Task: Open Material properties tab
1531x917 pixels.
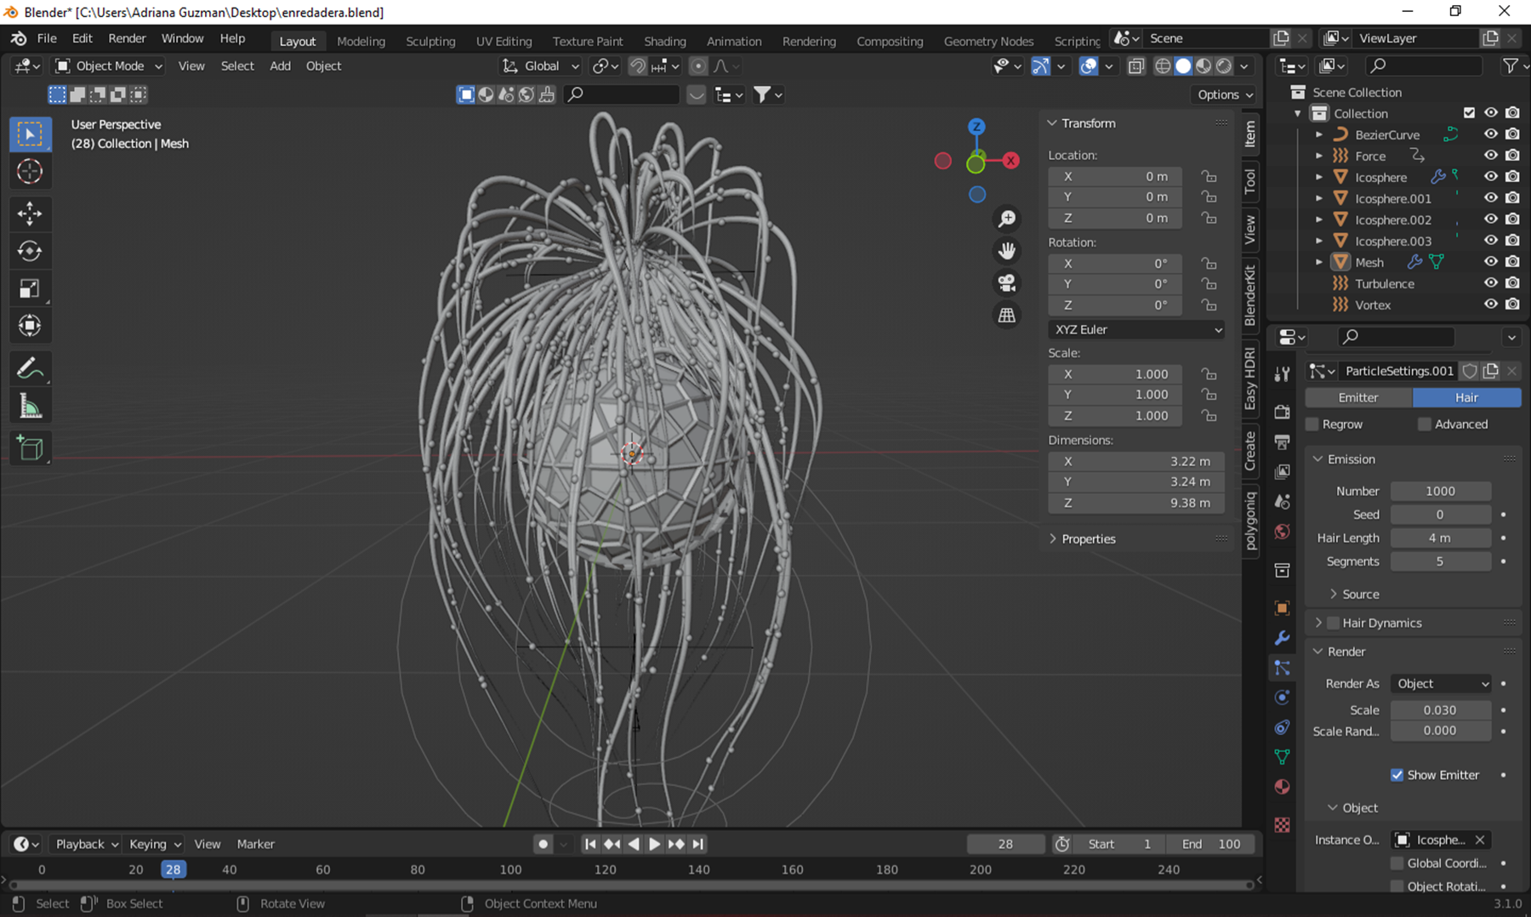Action: coord(1282,787)
